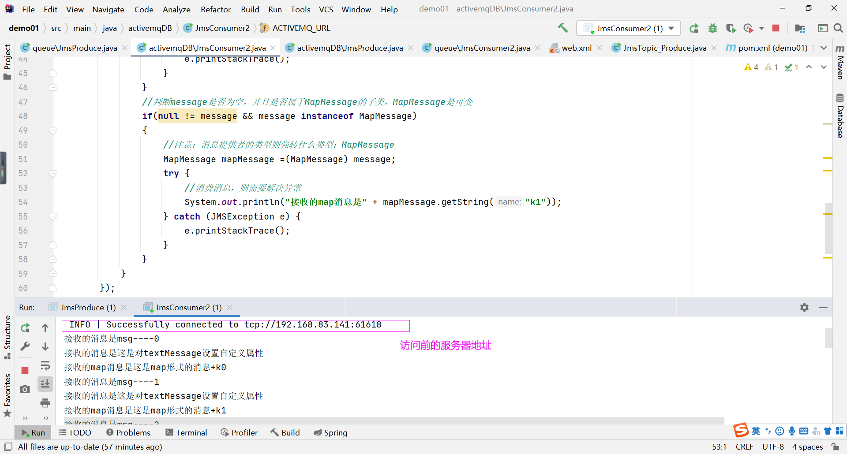This screenshot has width=847, height=454.
Task: Stop the running process in top toolbar
Action: coord(776,28)
